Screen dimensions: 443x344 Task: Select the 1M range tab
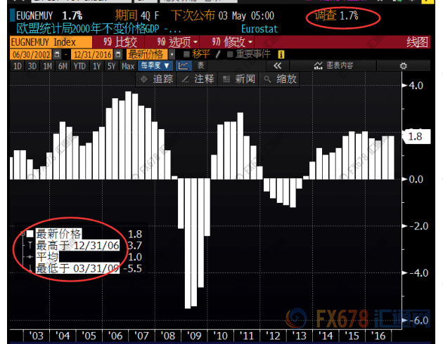[x=48, y=66]
